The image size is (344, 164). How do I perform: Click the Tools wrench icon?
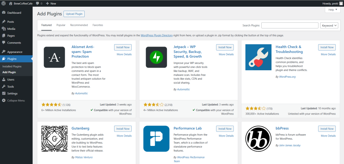(3, 86)
